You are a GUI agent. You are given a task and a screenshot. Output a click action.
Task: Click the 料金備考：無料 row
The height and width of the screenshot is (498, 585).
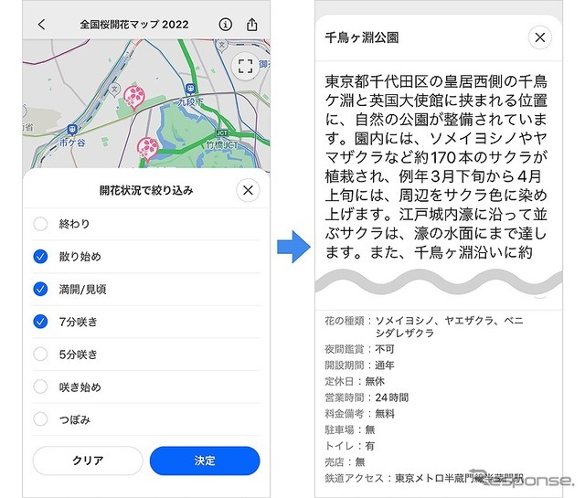click(359, 414)
